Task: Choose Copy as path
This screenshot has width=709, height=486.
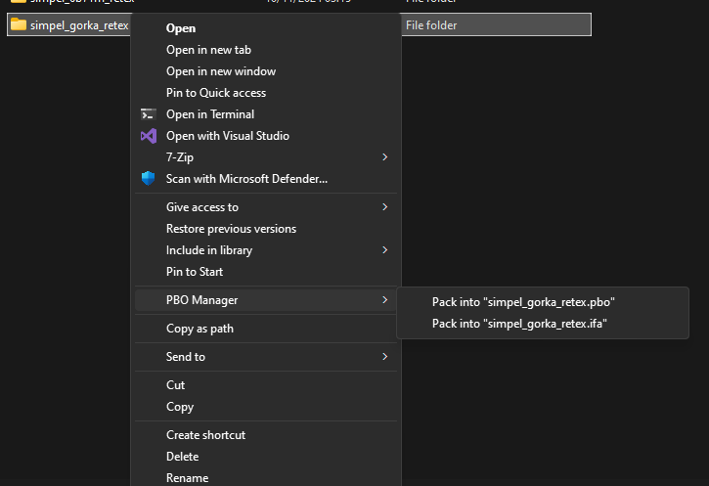Action: click(x=199, y=329)
